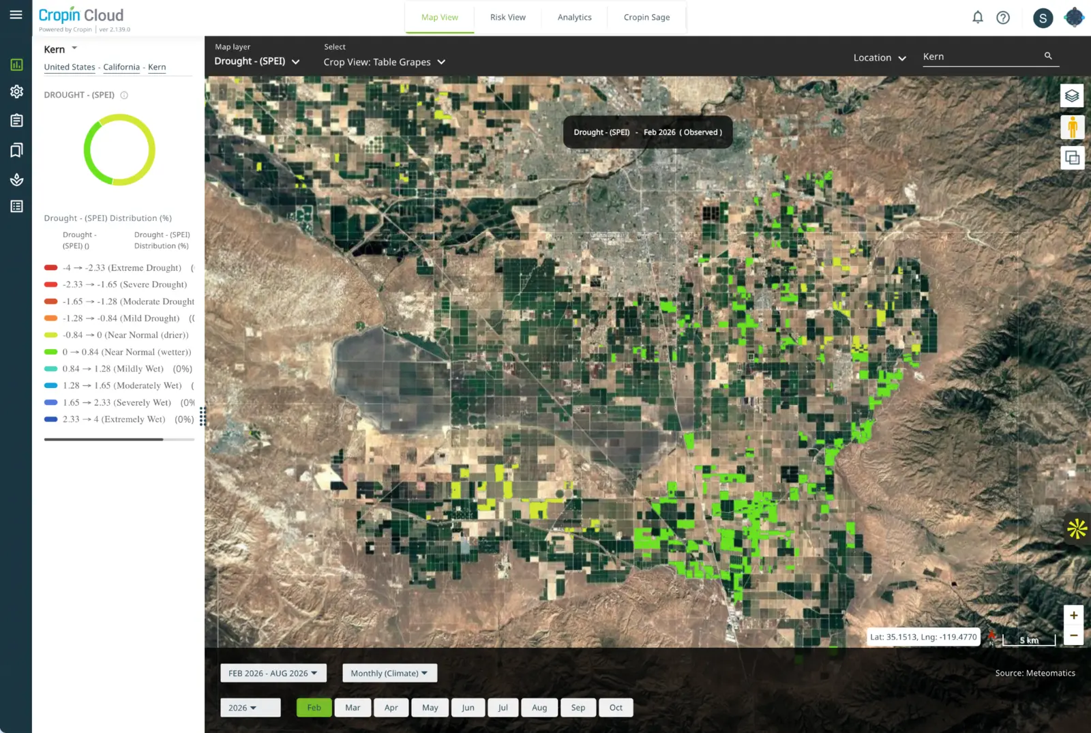Viewport: 1091px width, 733px height.
Task: Click the Extremely Wet blue legend swatch
Action: [50, 419]
